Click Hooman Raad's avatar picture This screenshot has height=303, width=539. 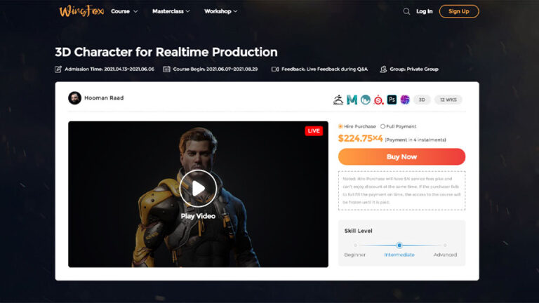coord(74,98)
